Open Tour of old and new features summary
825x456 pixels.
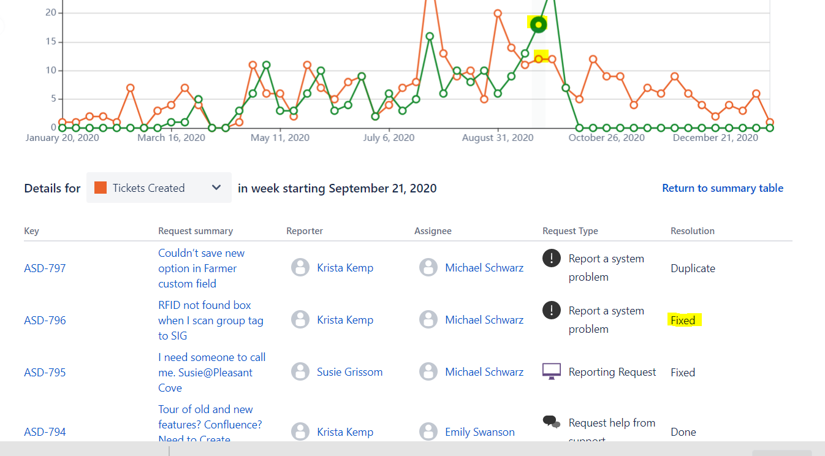[x=210, y=424]
